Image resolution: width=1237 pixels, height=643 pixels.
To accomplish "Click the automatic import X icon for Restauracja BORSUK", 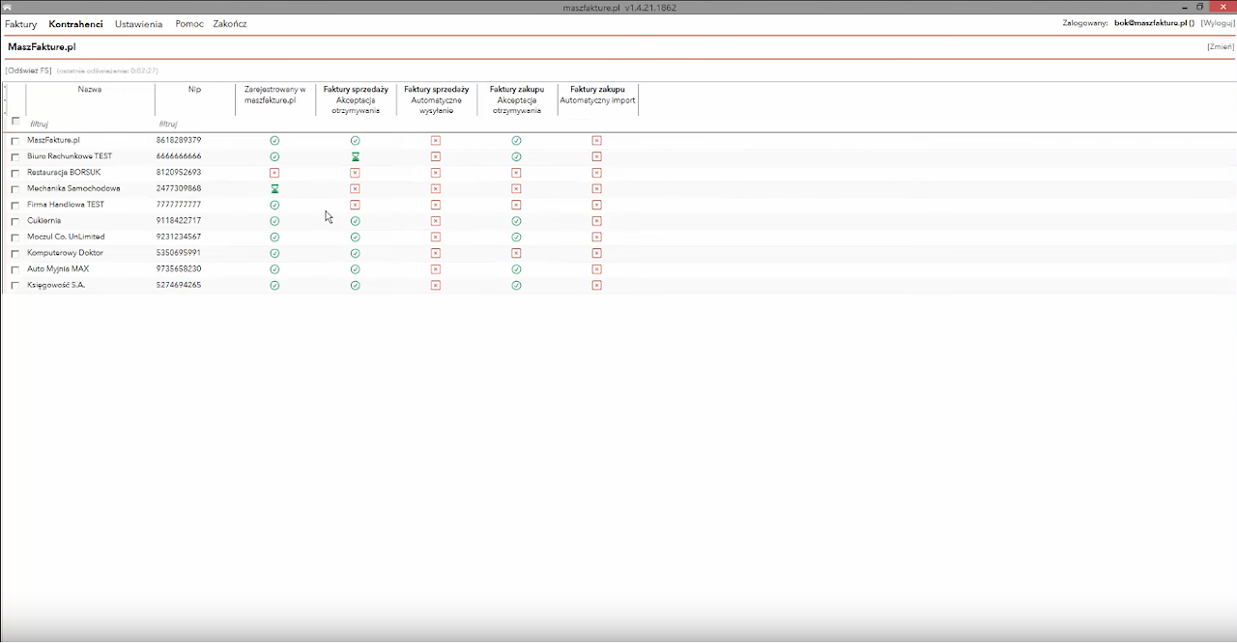I will tap(597, 173).
